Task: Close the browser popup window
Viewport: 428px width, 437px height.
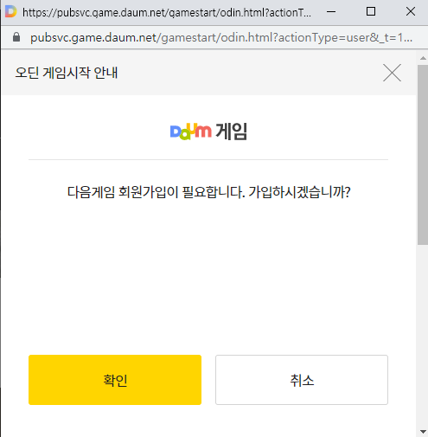Action: tap(411, 12)
